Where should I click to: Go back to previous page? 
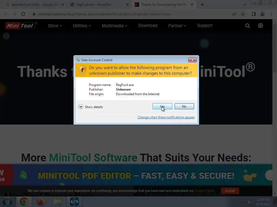tap(6, 14)
